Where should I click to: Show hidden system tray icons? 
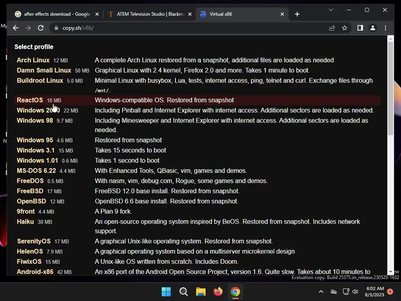pos(321,292)
